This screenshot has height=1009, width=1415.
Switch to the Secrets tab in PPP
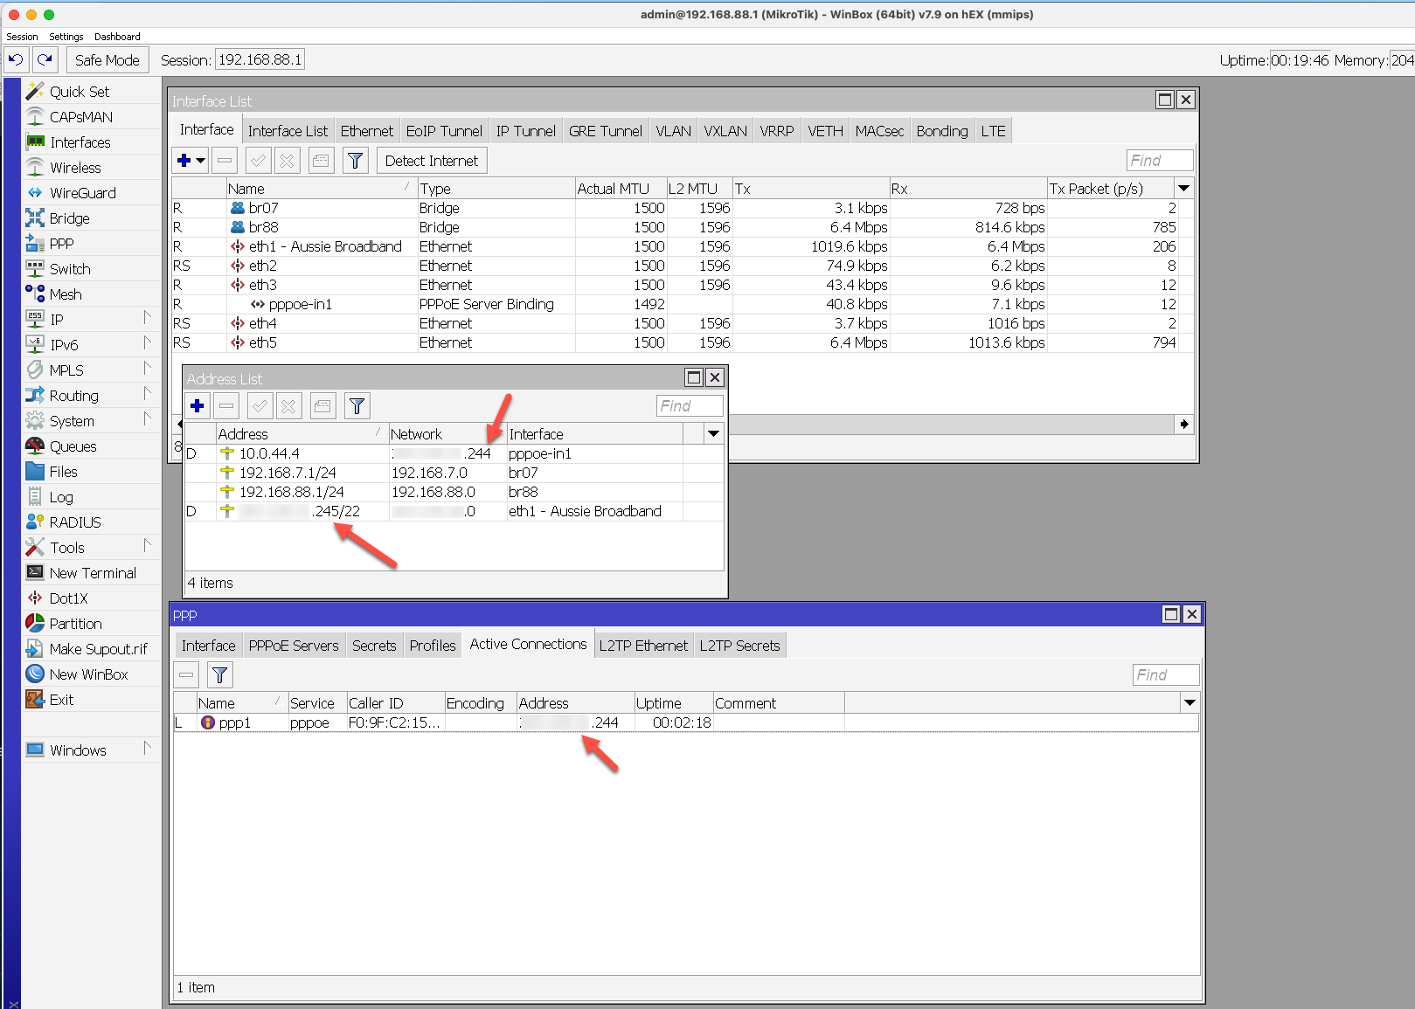tap(374, 645)
